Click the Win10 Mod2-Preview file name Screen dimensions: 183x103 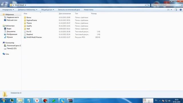coord(34,37)
